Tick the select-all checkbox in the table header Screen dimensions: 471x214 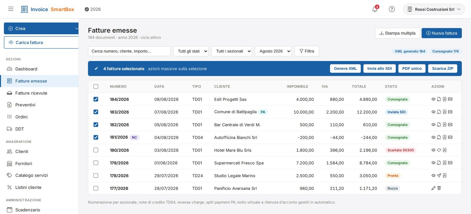click(x=96, y=86)
